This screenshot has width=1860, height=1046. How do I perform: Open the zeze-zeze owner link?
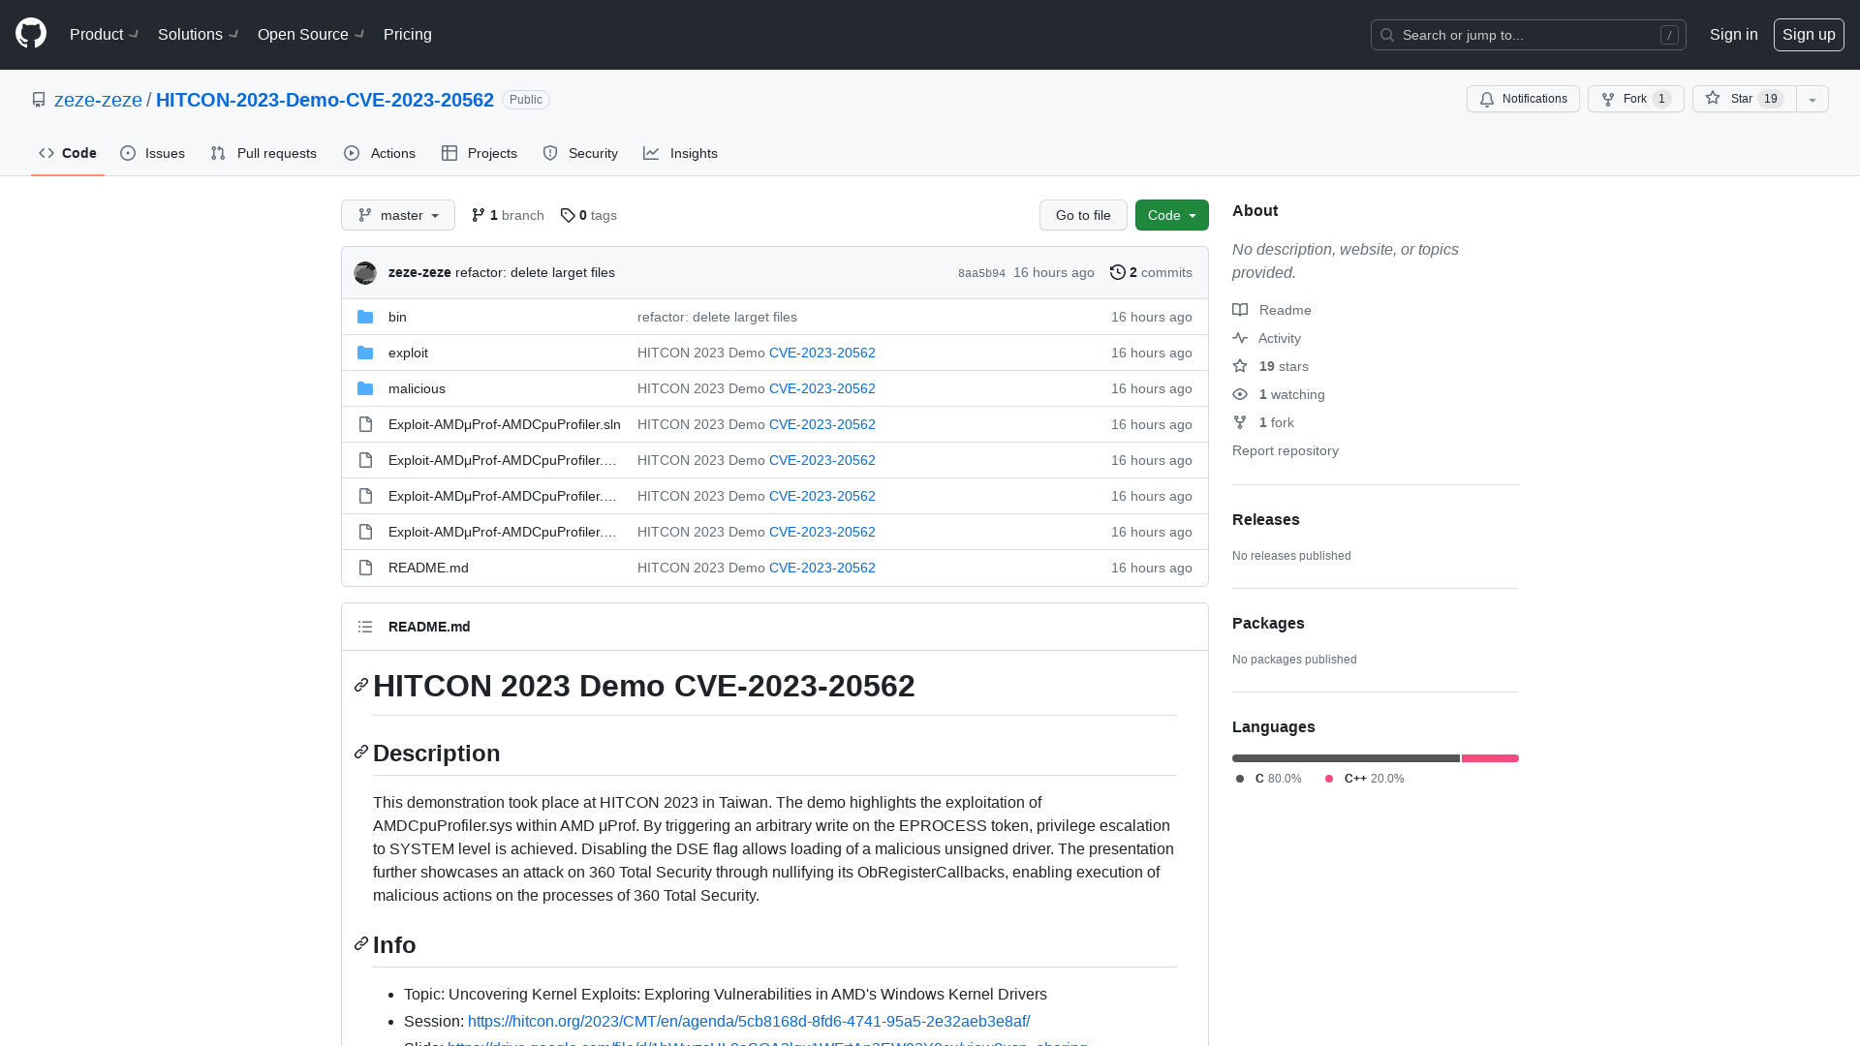click(x=98, y=100)
